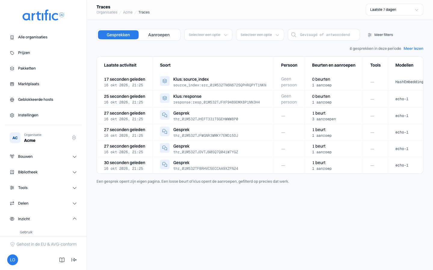Click the Klus: response job icon
Screen dimensions: 433x270
pyautogui.click(x=165, y=98)
